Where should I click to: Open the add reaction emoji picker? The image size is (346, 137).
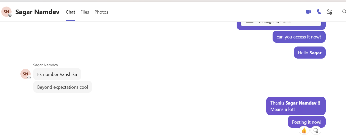click(316, 130)
